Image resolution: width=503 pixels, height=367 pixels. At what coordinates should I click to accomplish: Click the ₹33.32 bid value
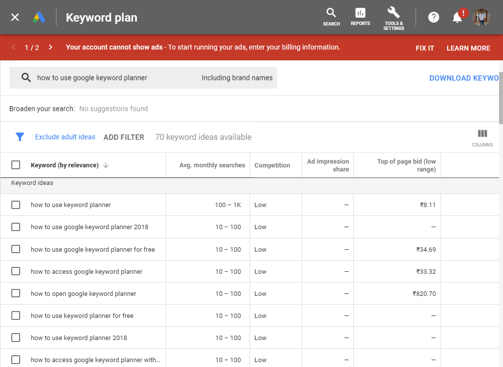coord(426,271)
